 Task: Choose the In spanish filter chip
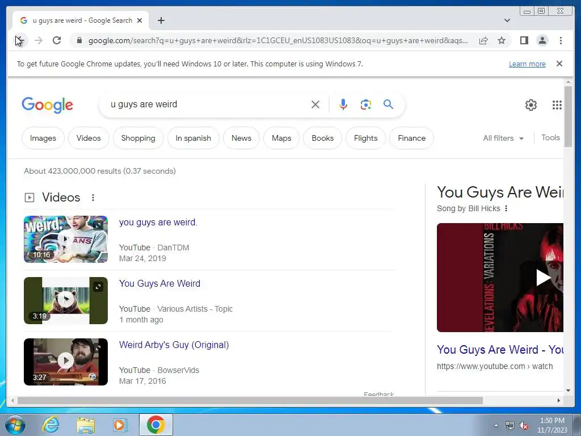193,138
